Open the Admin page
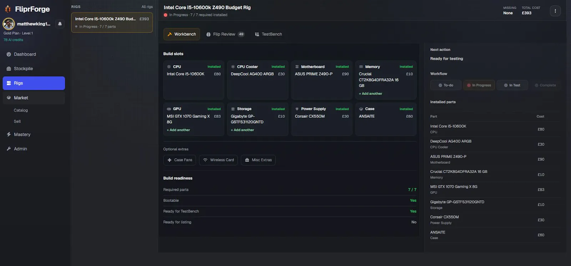The width and height of the screenshot is (571, 266). (x=34, y=149)
